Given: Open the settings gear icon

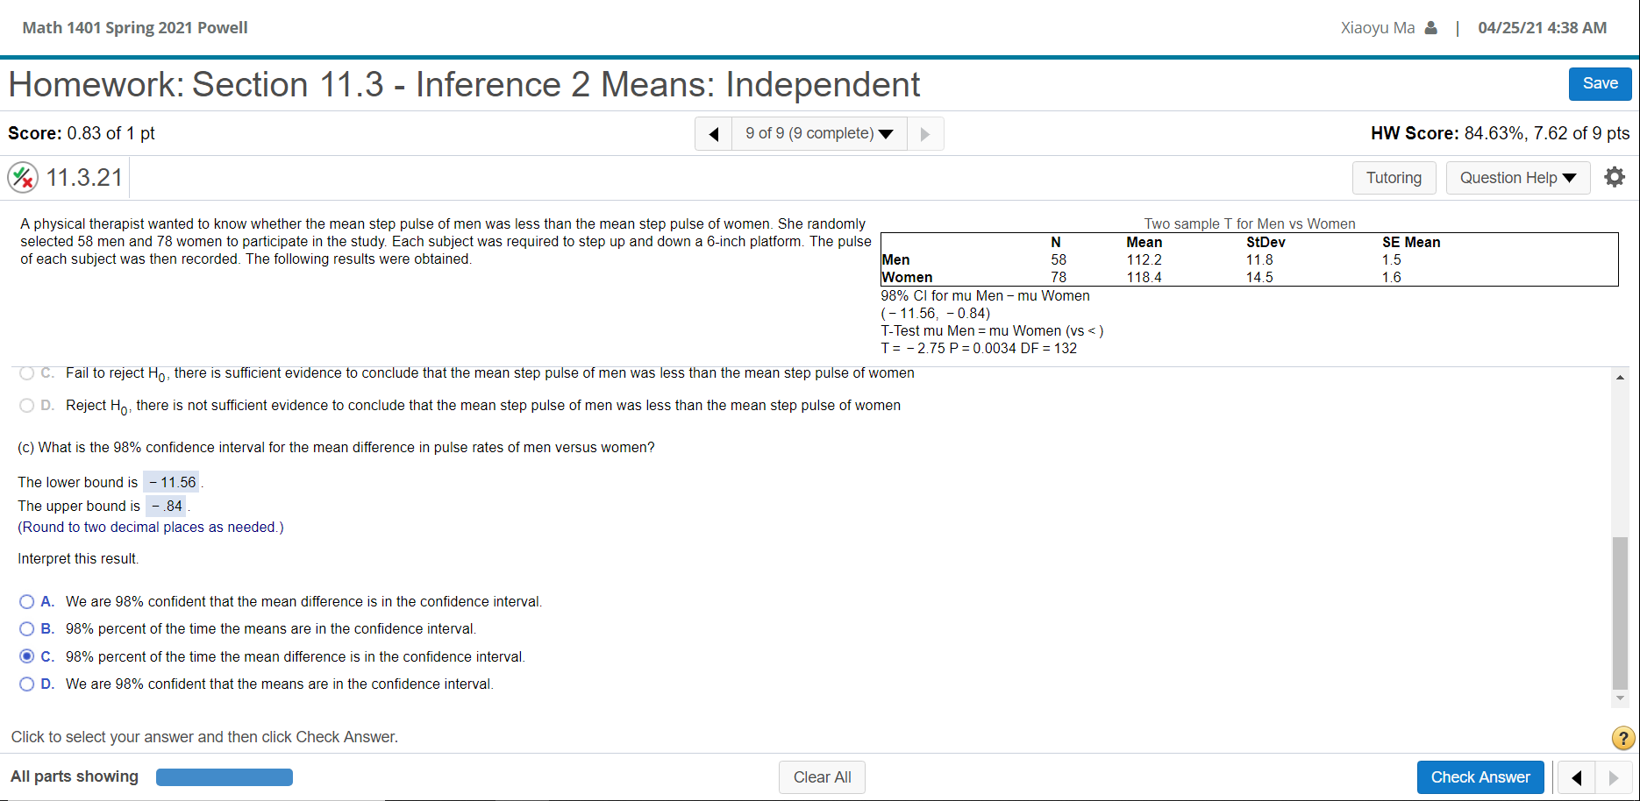Looking at the screenshot, I should click(1615, 177).
